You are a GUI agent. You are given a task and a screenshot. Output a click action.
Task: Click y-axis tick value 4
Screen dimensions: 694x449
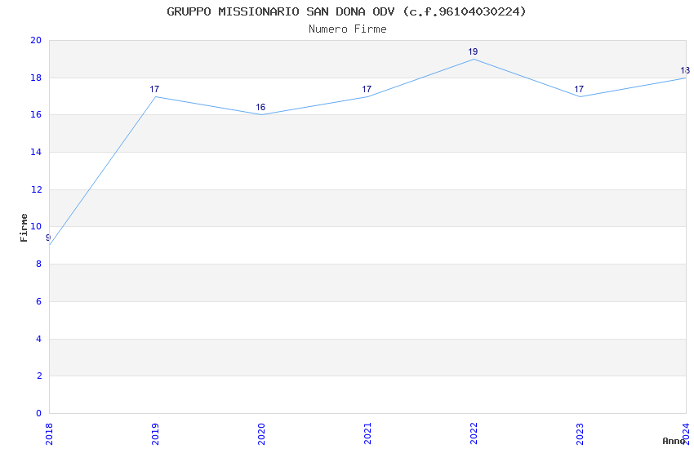point(39,340)
